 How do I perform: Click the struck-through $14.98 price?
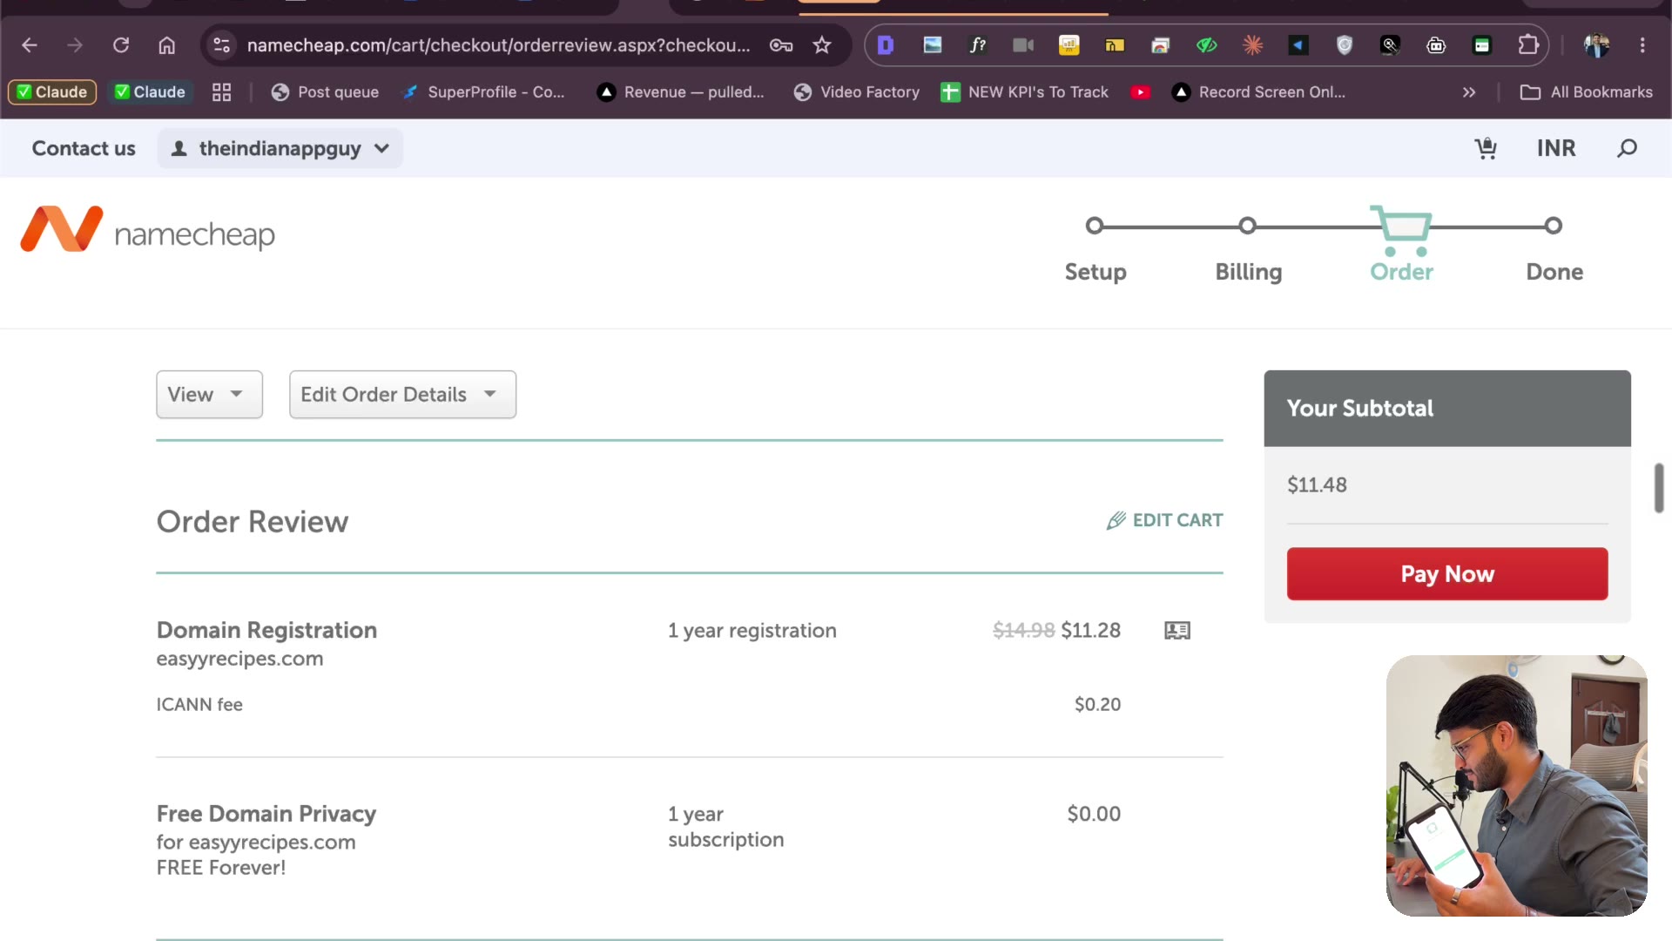point(1023,631)
